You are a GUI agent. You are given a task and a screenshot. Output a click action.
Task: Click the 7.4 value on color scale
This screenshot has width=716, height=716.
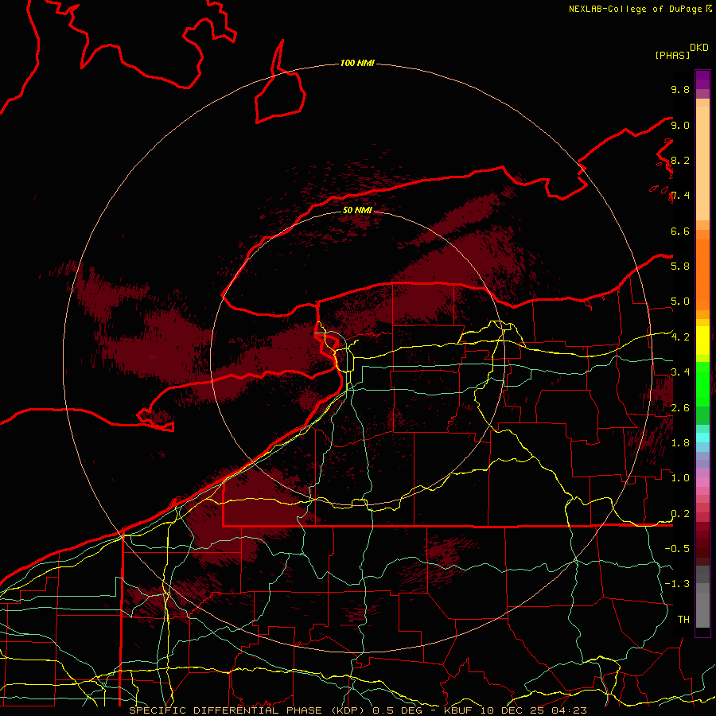680,196
